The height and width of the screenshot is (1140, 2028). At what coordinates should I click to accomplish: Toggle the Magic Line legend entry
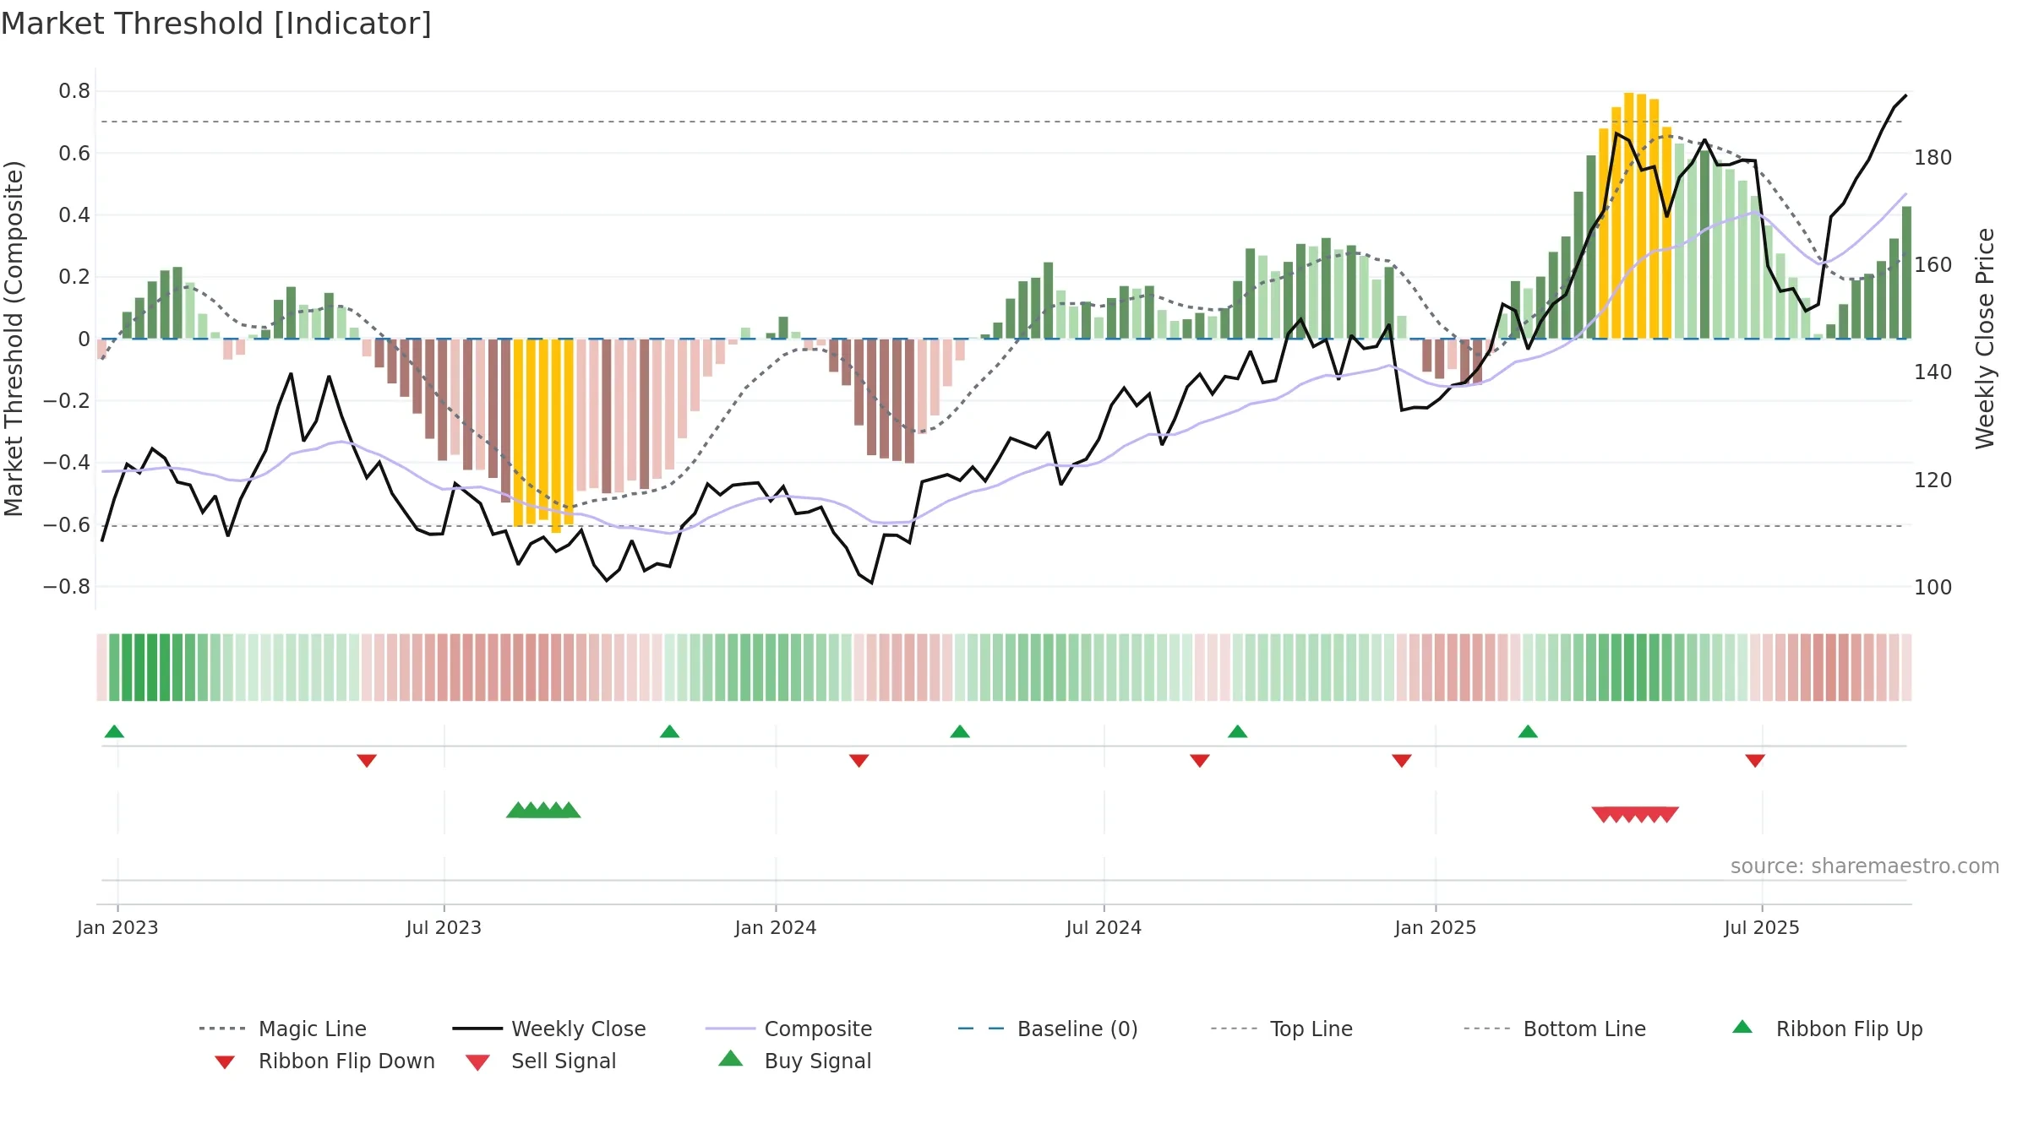(x=283, y=1029)
